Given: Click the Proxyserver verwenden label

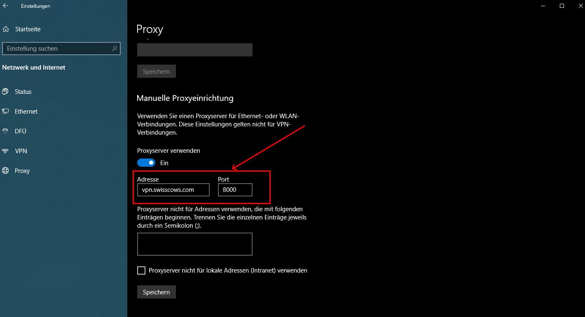Looking at the screenshot, I should point(168,151).
